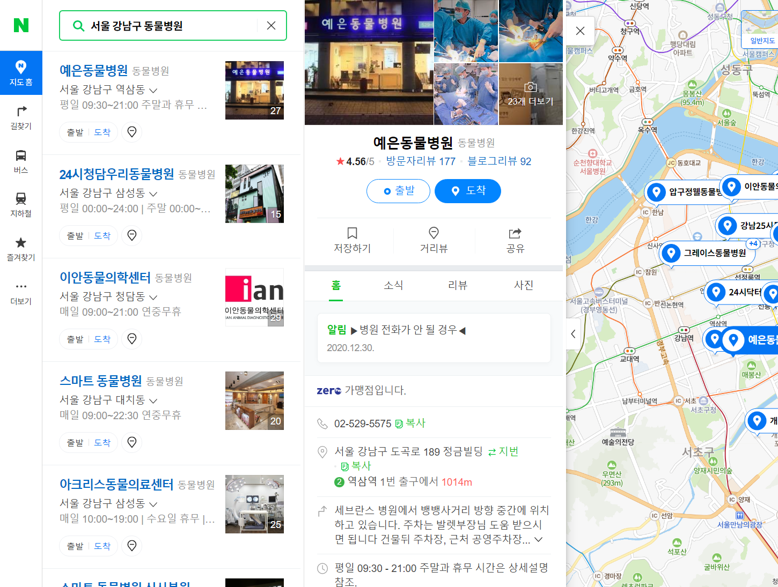The image size is (778, 587).
Task: Click 강남25시 map marker
Action: [747, 226]
